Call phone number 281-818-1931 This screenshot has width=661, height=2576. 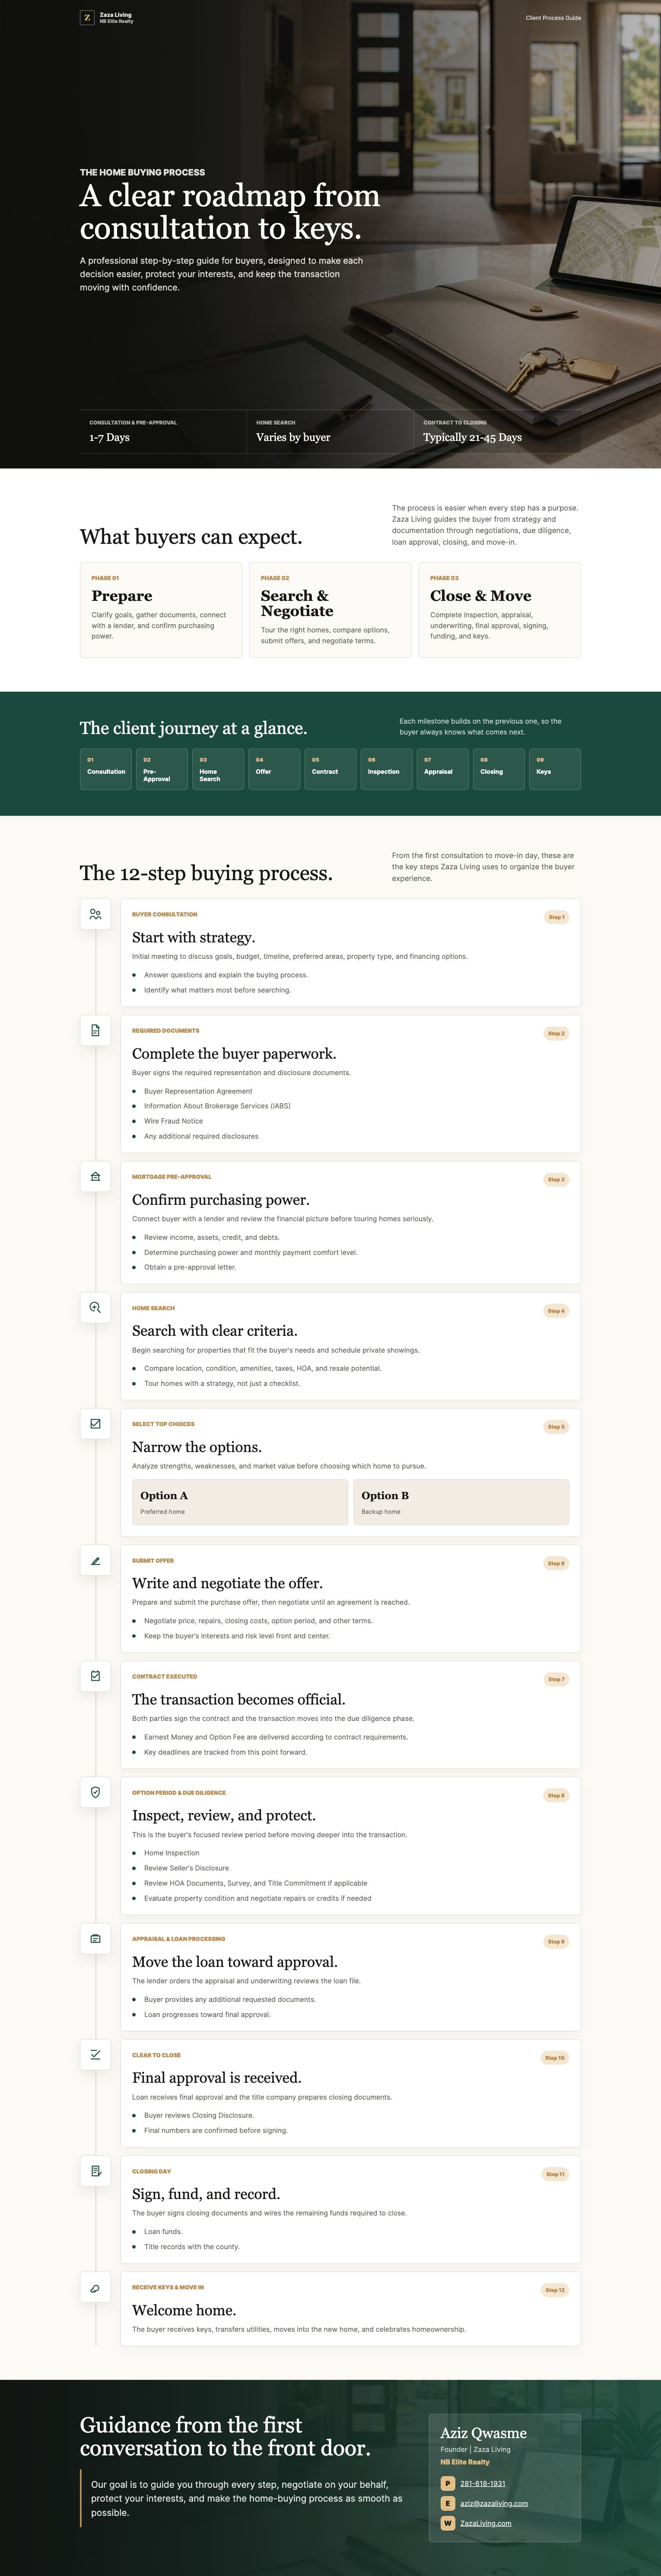click(x=482, y=2483)
